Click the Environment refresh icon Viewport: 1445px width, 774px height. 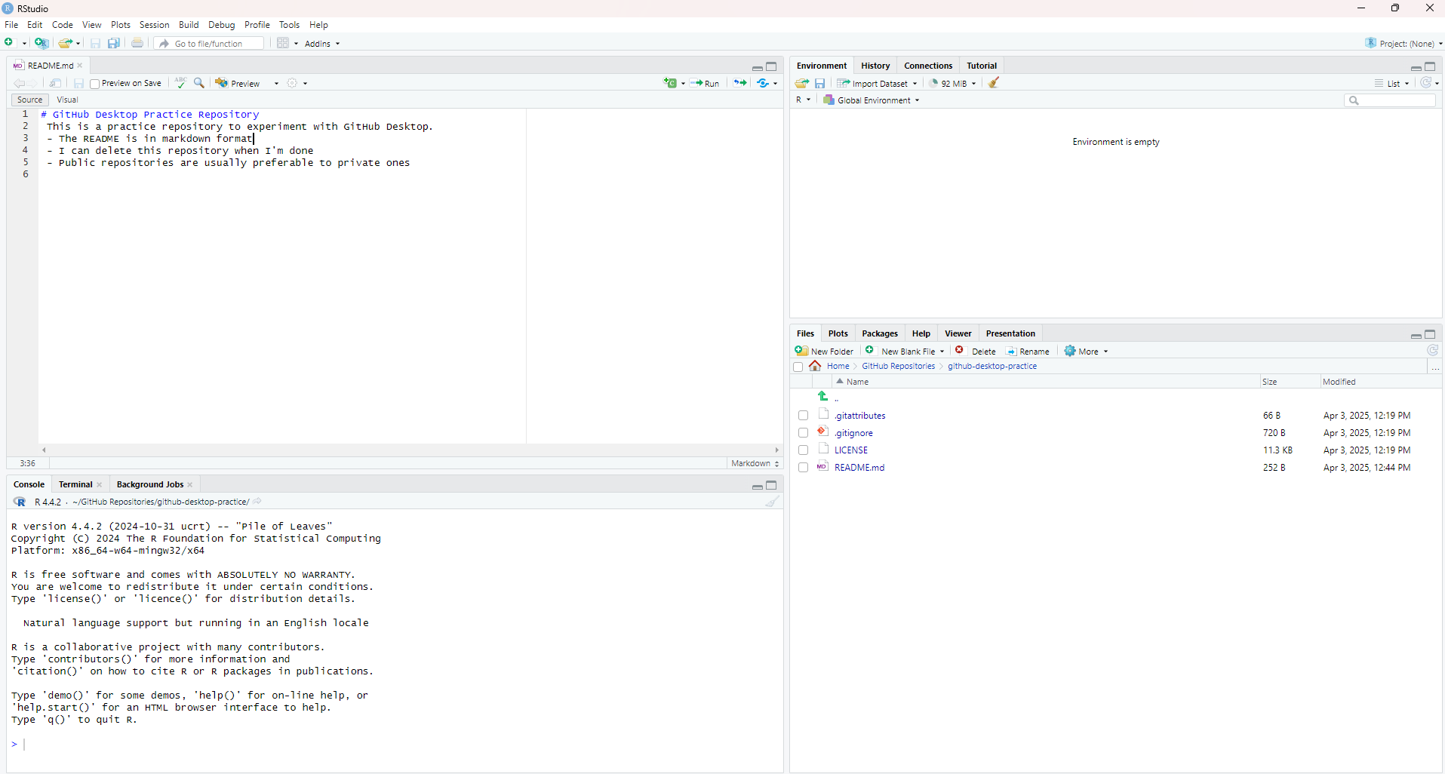[x=1426, y=83]
